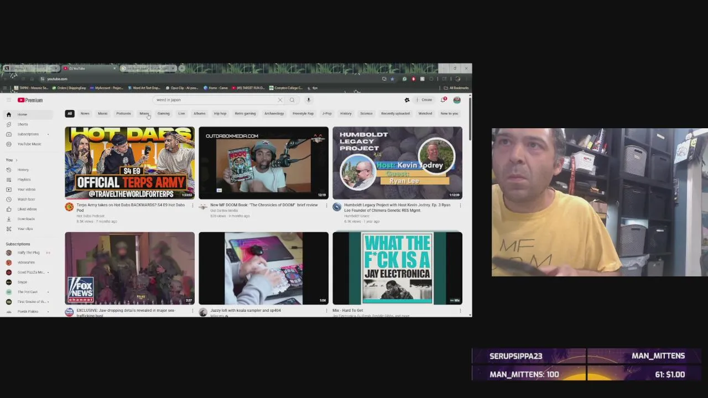Select the Freestyle Rap filter chip
The image size is (708, 398).
coord(303,113)
